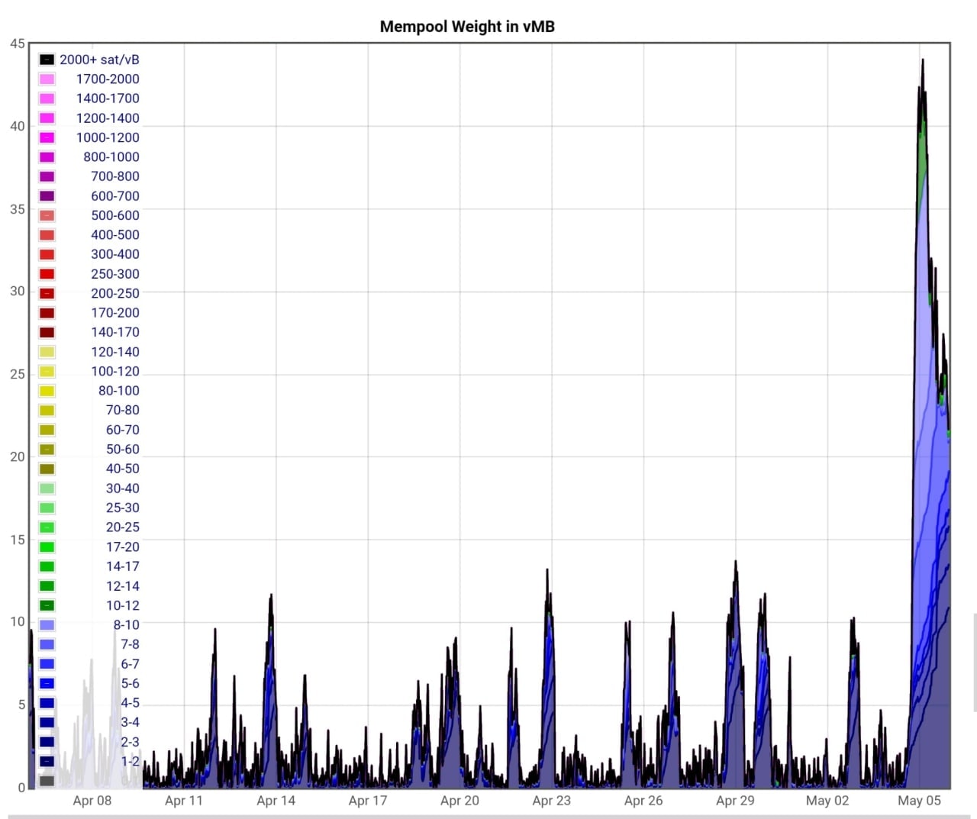Toggle the 200-250 red legend swatch
977x819 pixels.
47,293
